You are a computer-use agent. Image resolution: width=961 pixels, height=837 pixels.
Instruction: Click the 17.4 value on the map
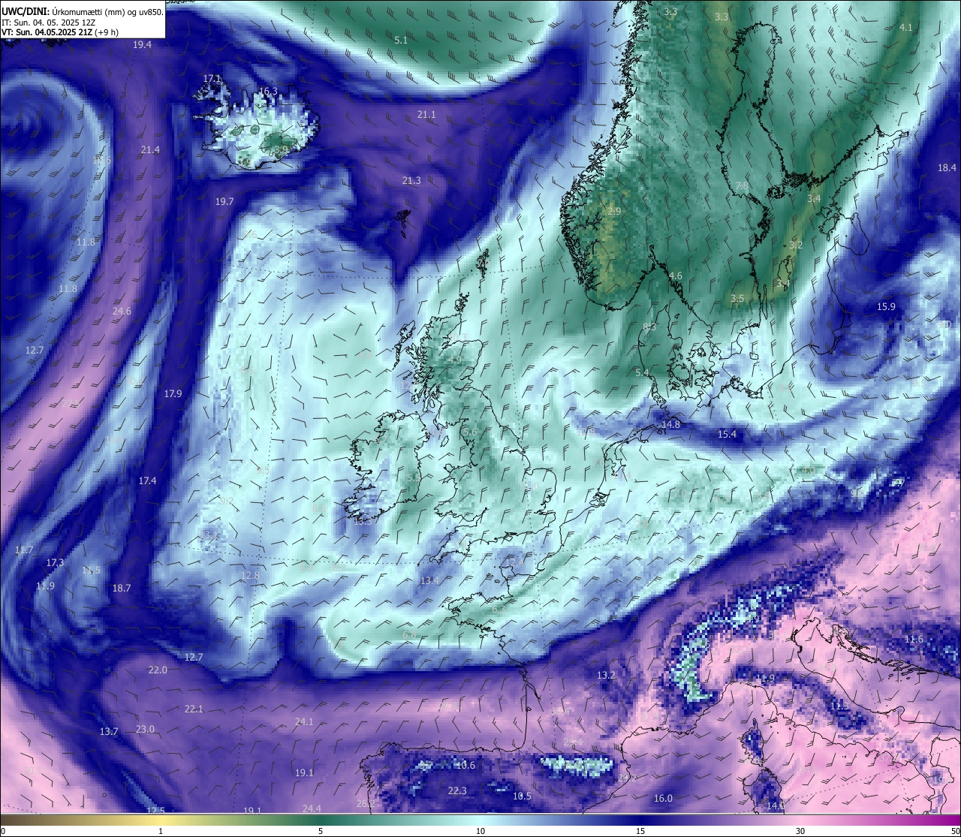147,480
